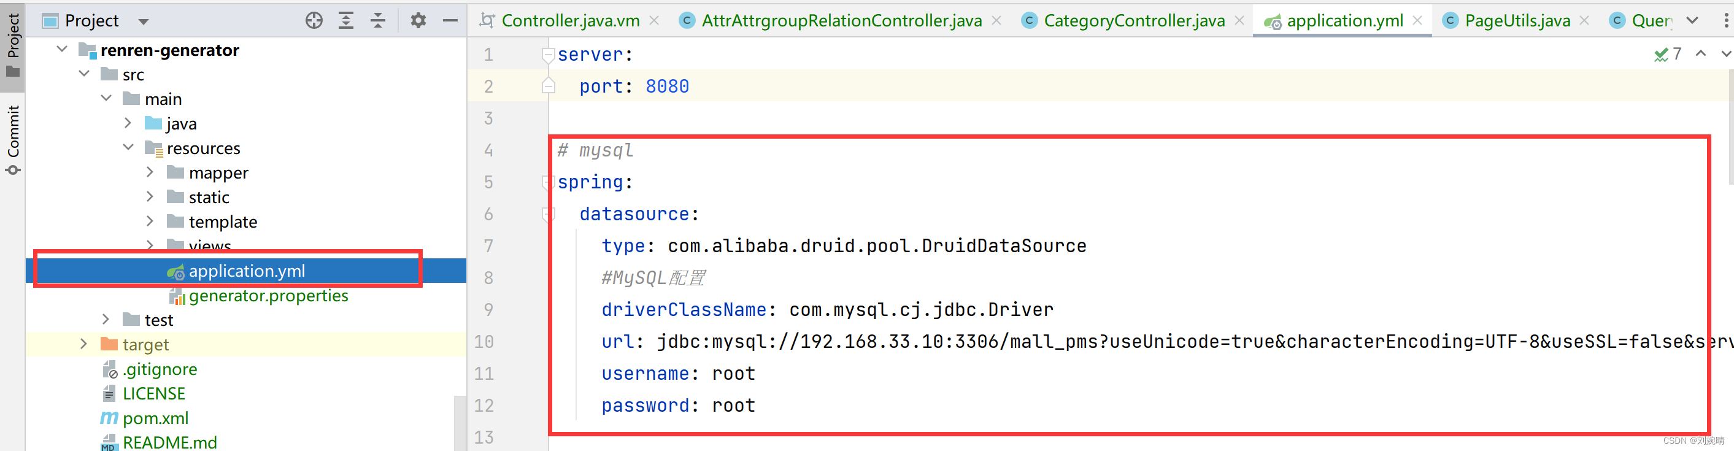Click the password value root
1734x451 pixels.
point(734,406)
